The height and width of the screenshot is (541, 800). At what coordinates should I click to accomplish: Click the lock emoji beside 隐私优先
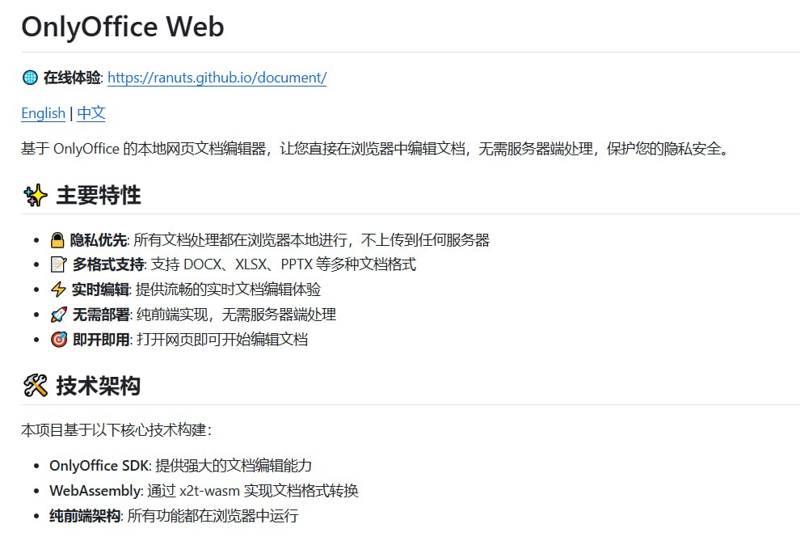[x=57, y=240]
